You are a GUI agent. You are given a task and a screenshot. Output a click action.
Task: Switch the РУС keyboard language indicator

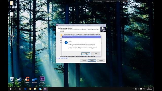click(144, 89)
